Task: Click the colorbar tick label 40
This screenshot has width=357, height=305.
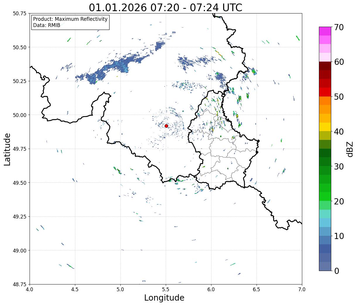Action: [x=339, y=132]
